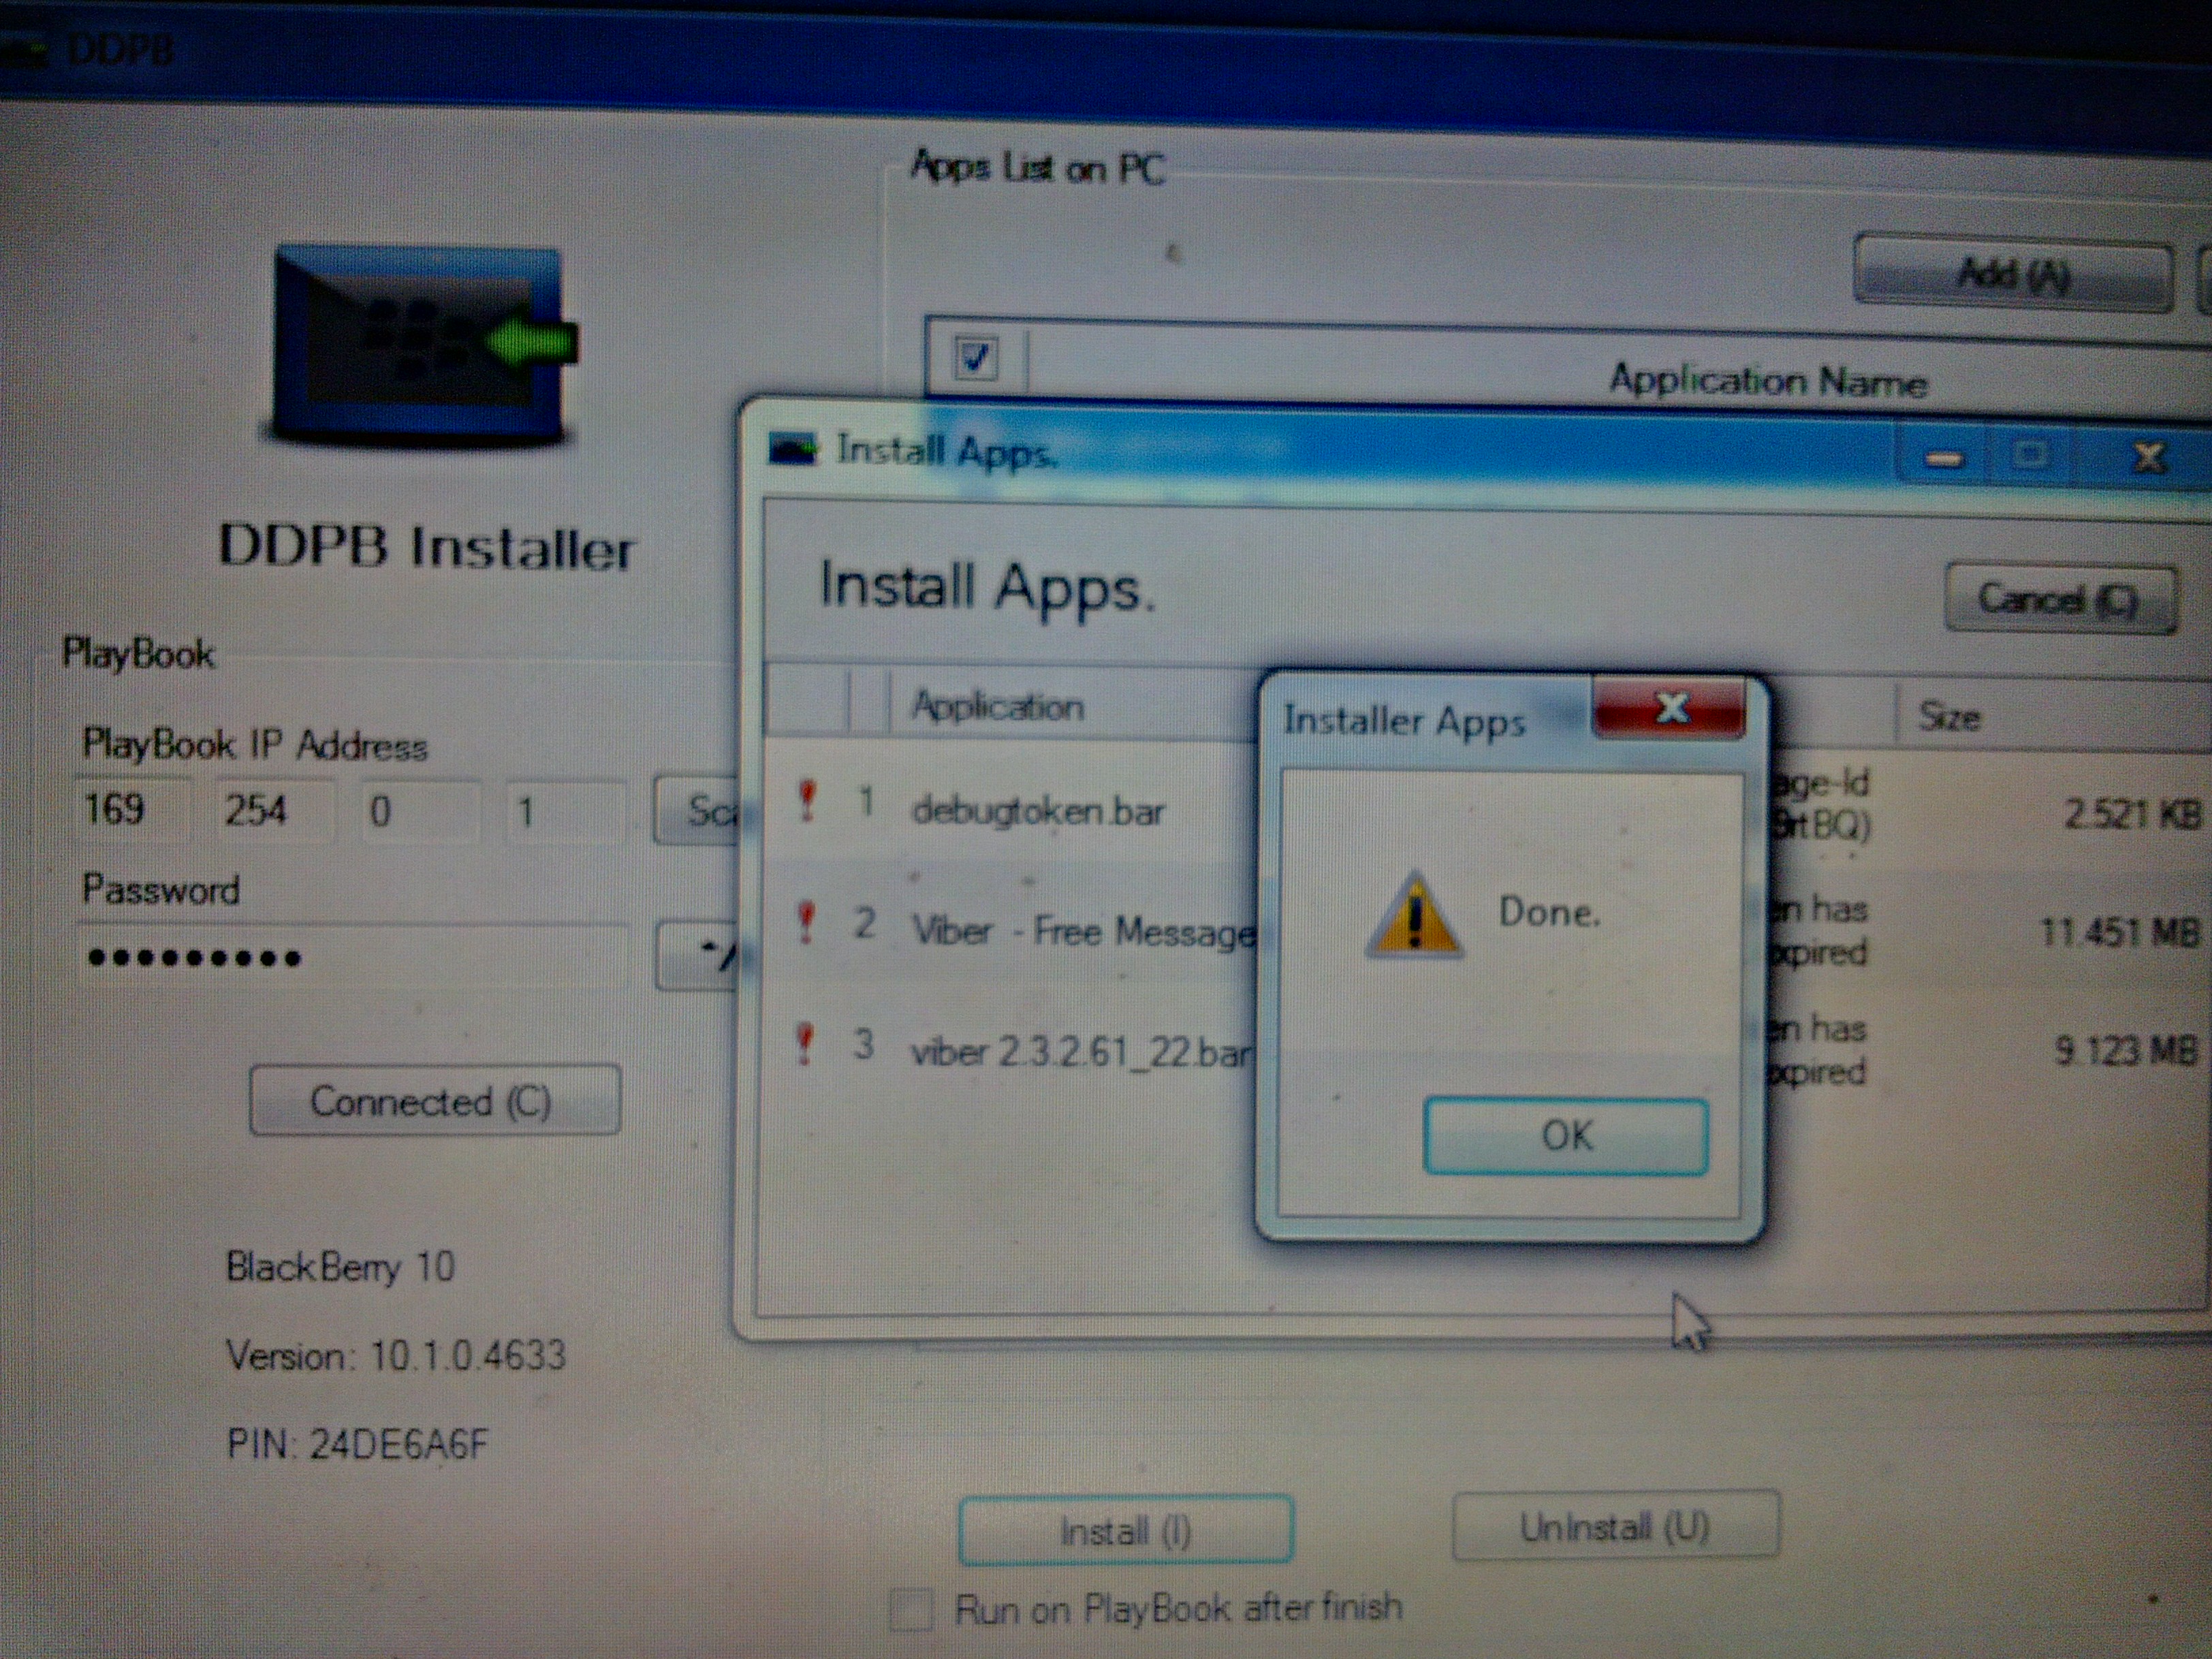Click the error icon beside viber 2.3.2.61_22.bar

804,1044
